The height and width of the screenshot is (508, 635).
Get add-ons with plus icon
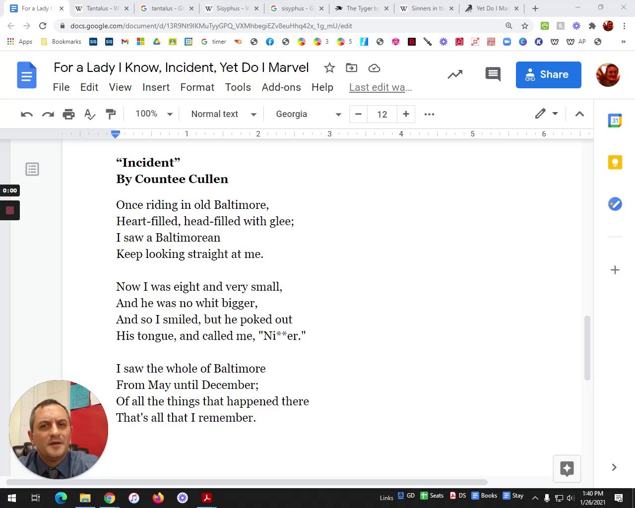615,270
